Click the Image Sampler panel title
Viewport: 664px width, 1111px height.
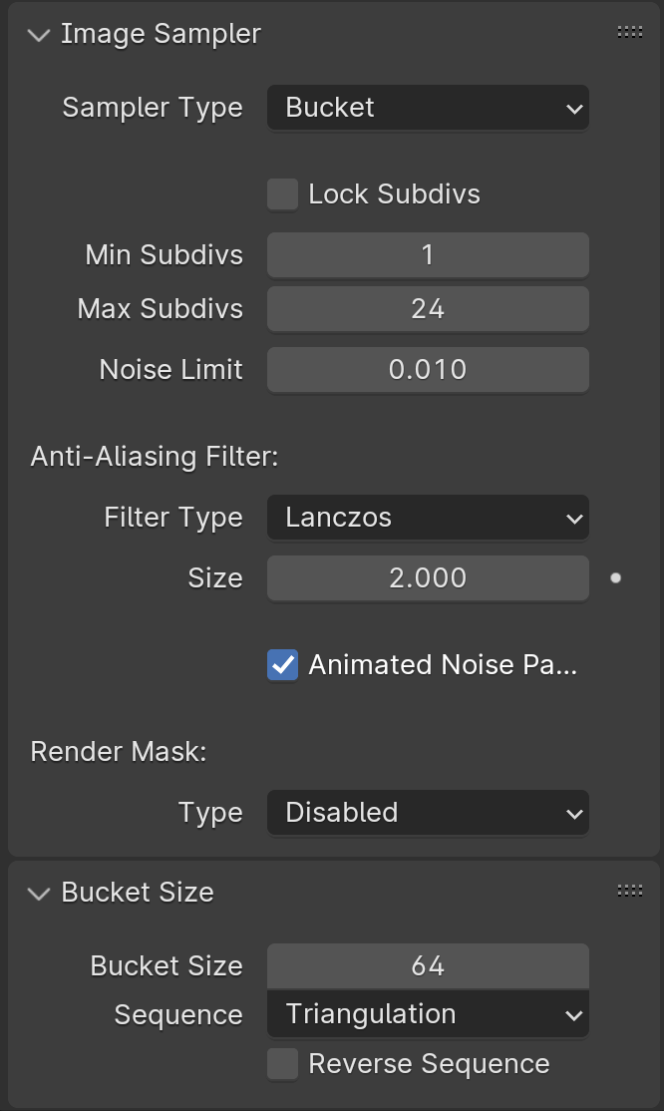(161, 34)
